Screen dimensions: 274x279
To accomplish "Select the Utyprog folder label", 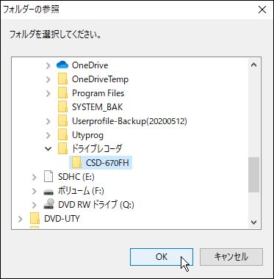I will [x=87, y=135].
